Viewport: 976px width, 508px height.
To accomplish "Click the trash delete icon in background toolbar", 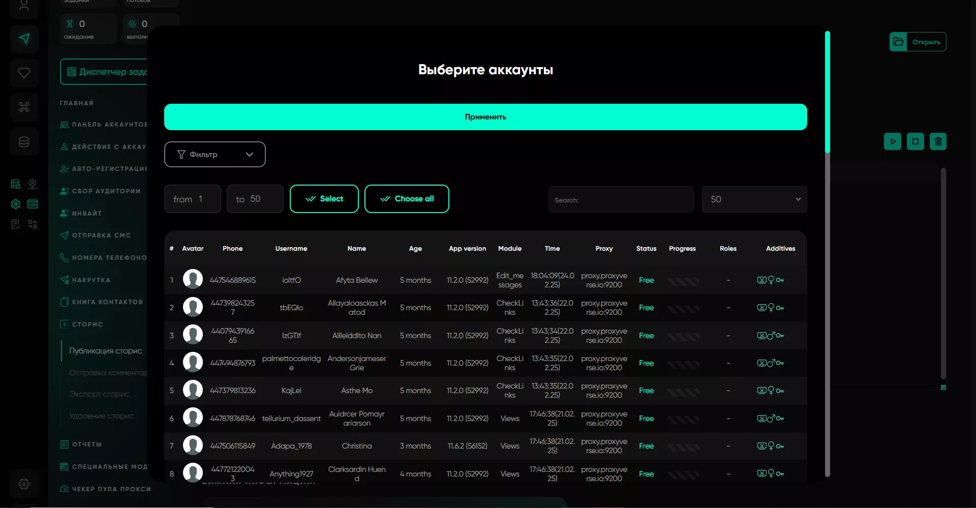I will 938,141.
